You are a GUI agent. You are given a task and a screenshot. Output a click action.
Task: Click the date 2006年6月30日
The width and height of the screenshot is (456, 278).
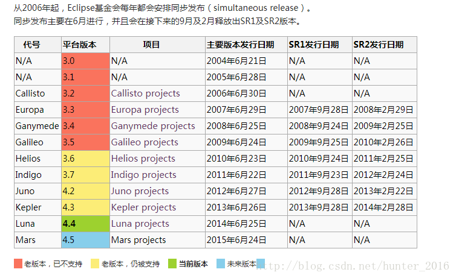click(236, 93)
